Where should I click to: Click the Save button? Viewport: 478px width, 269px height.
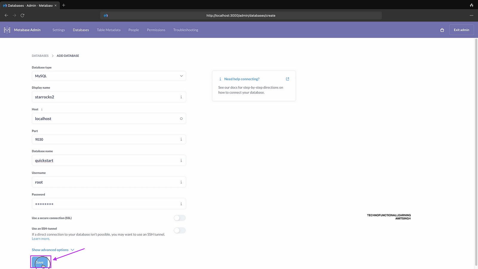[40, 262]
